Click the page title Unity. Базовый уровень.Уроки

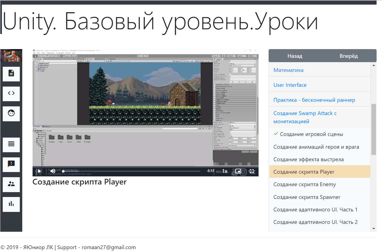[x=160, y=22]
